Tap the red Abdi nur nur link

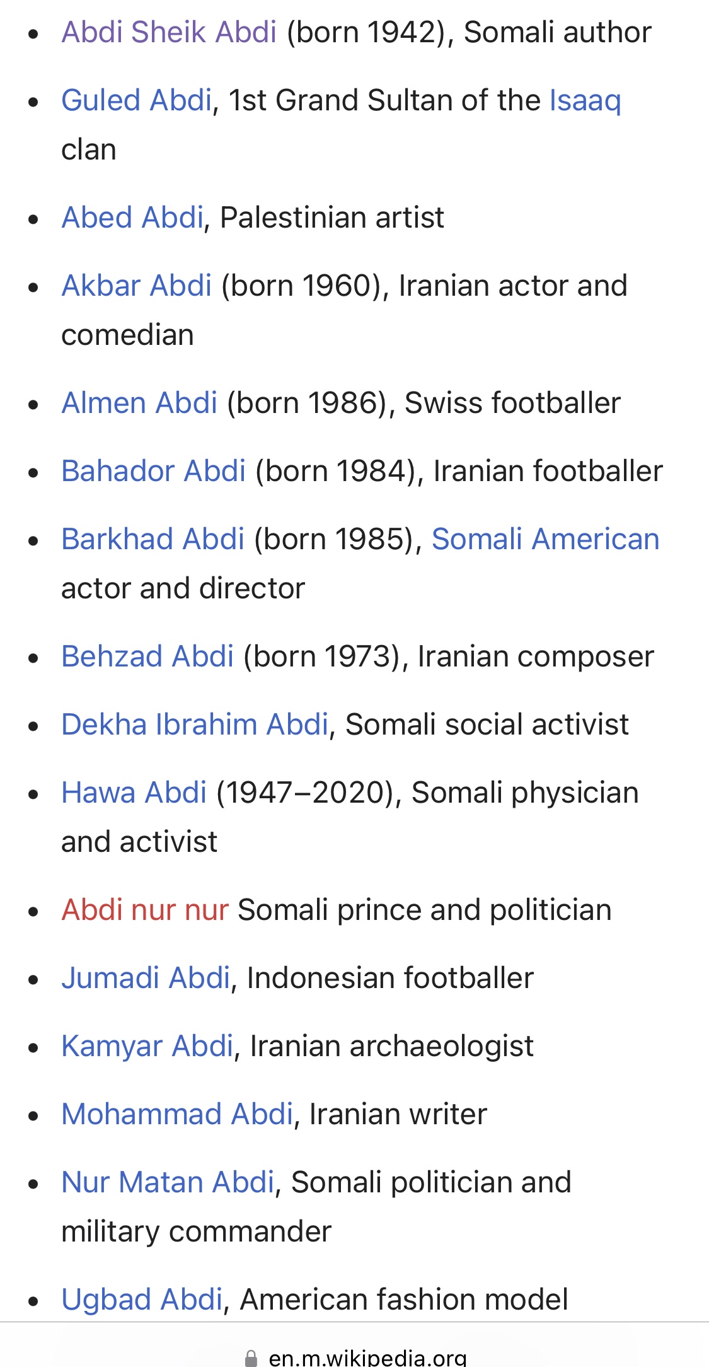[145, 910]
